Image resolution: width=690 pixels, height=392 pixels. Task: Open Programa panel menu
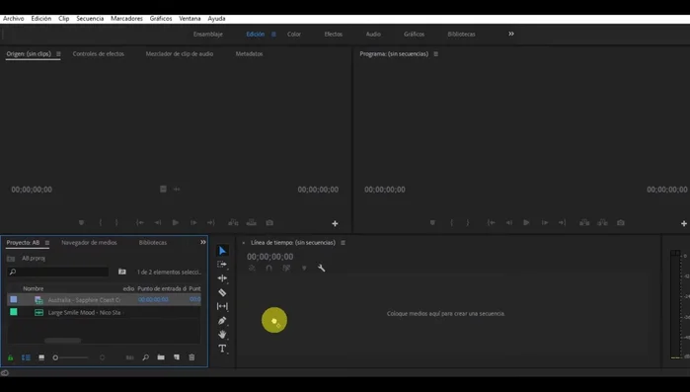435,54
